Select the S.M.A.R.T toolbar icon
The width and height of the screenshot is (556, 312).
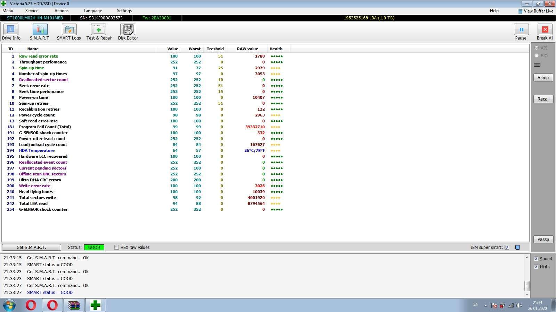point(39,32)
